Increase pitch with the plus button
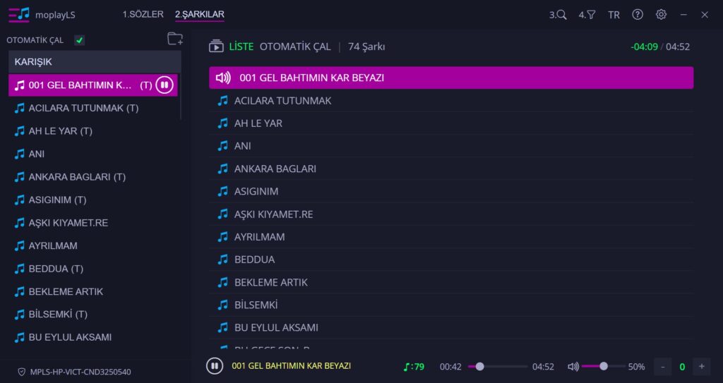Viewport: 723px width, 383px height. (x=701, y=366)
